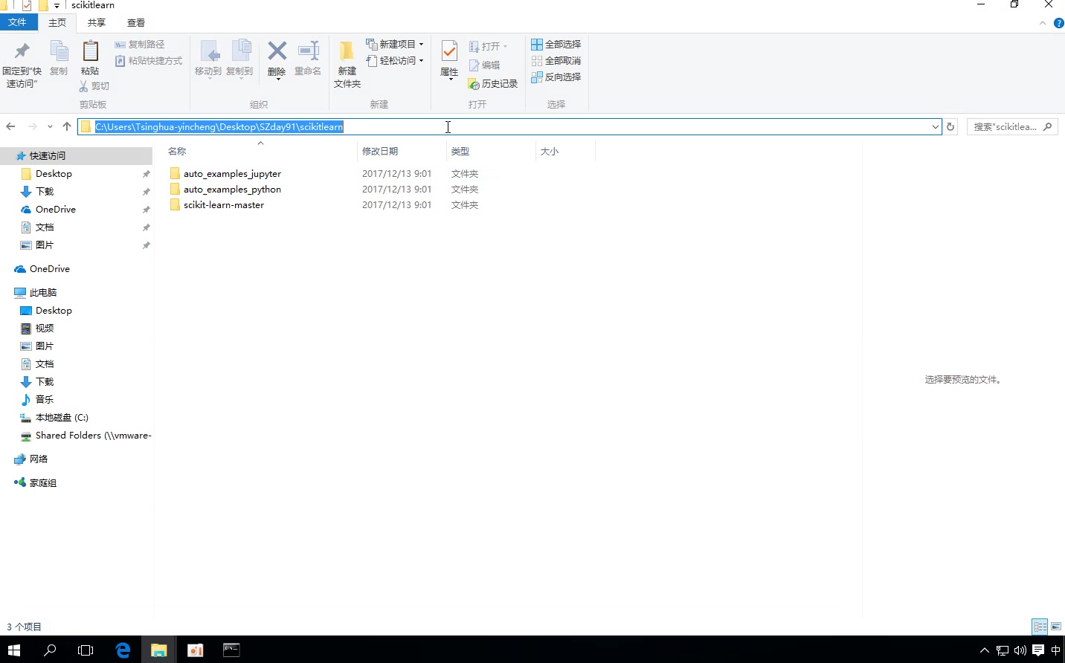Go up one folder level
1065x663 pixels.
67,126
